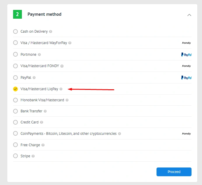
Task: Click the question mark icon next to Portmone
Action: (x=39, y=55)
